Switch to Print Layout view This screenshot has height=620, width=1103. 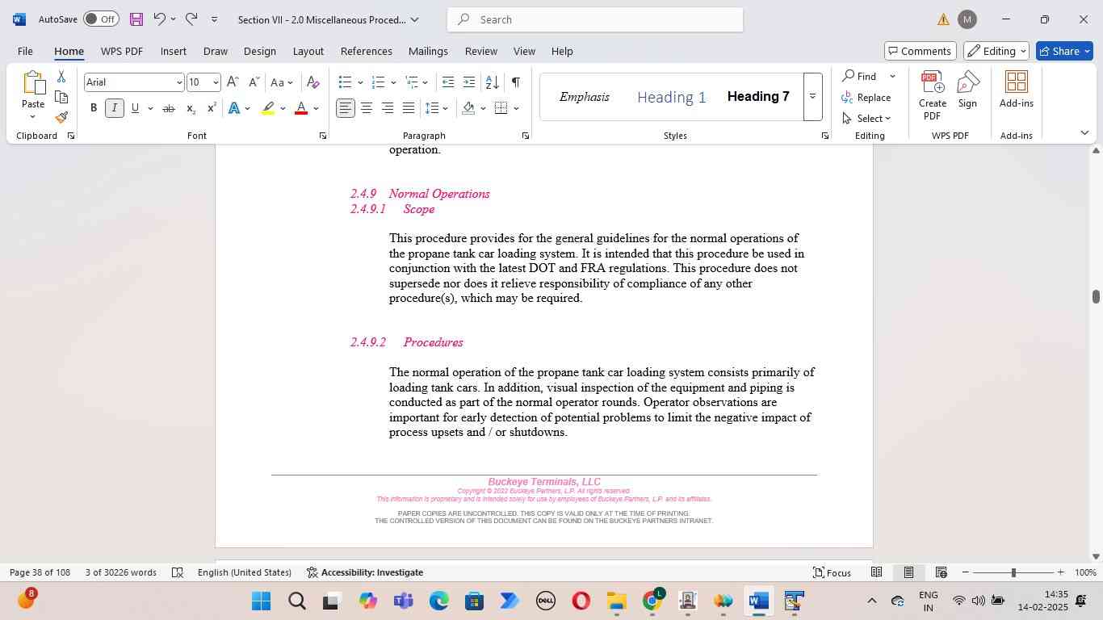(908, 572)
